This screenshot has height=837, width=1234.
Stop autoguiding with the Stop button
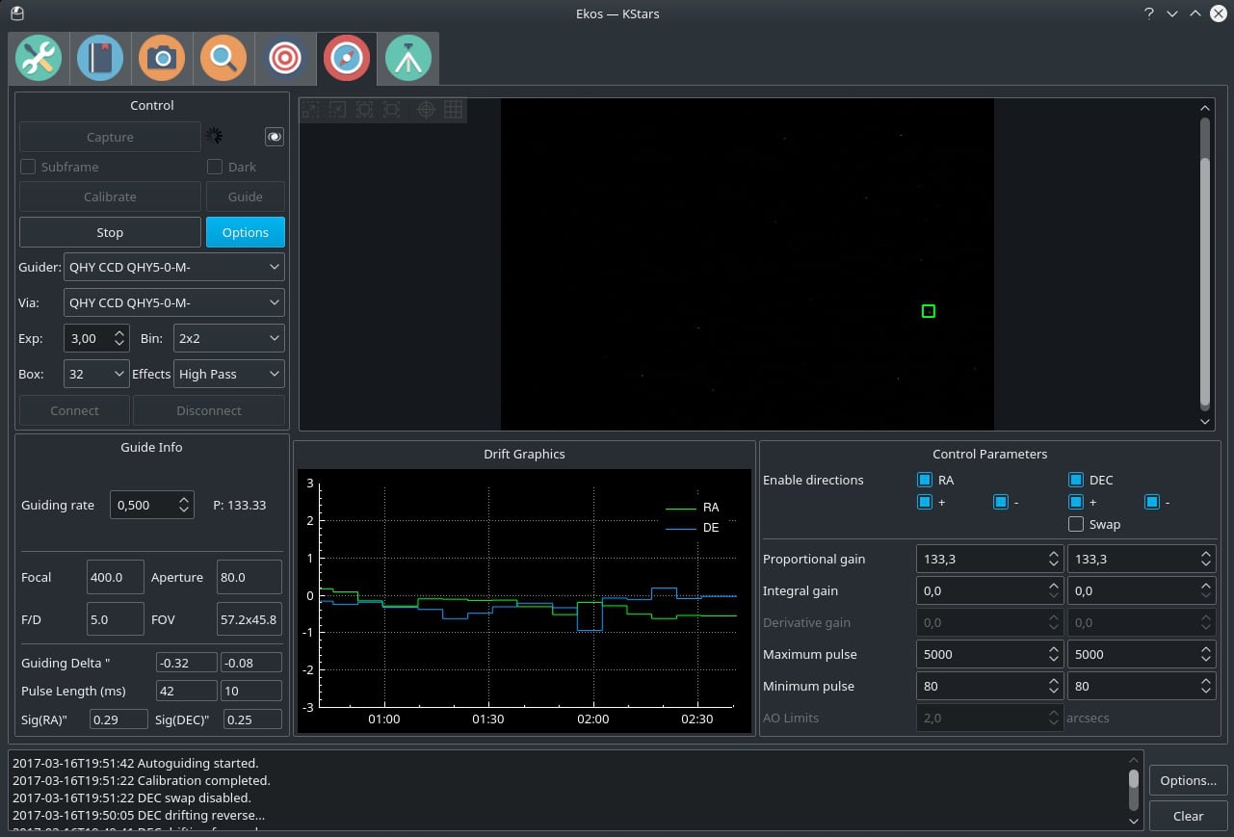tap(110, 232)
